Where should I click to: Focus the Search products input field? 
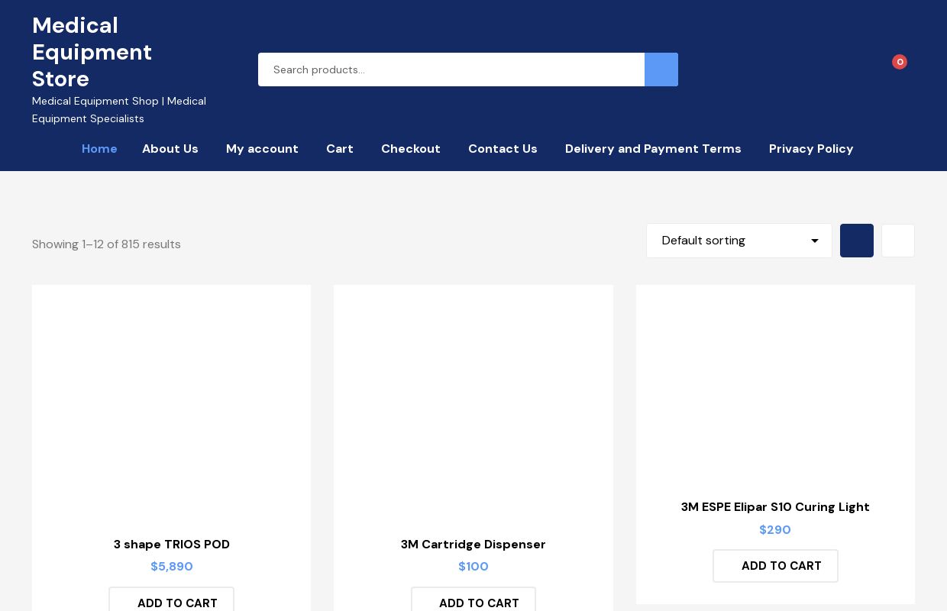tap(451, 70)
